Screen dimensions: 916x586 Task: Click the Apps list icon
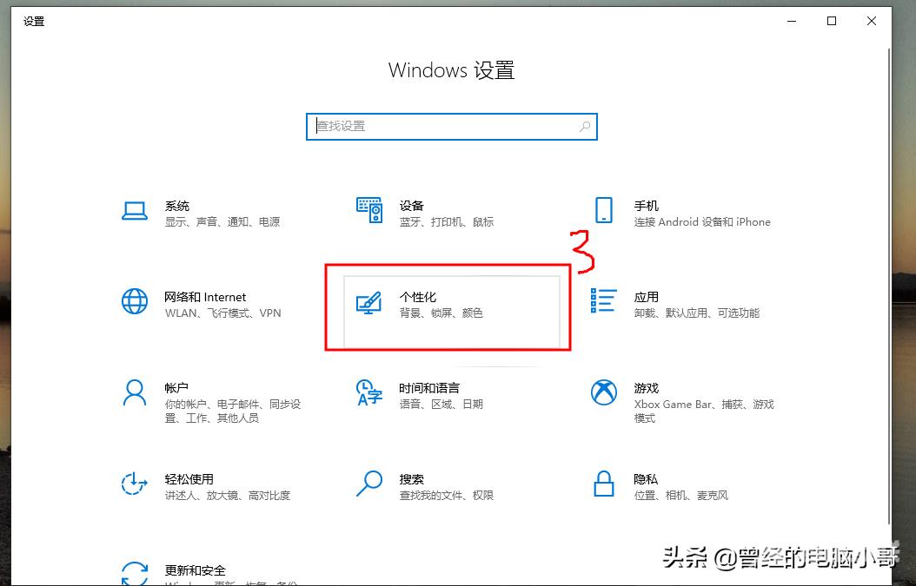tap(603, 302)
